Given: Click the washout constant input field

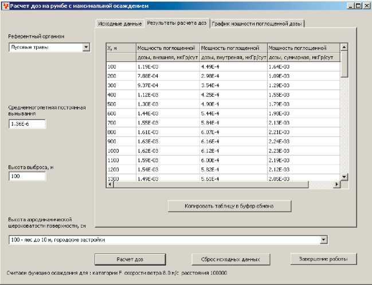Looking at the screenshot, I should pos(26,124).
